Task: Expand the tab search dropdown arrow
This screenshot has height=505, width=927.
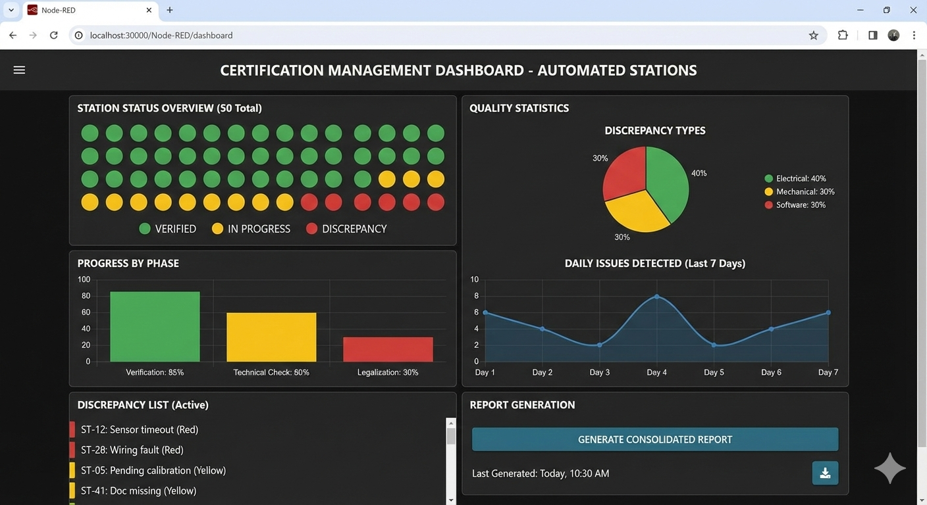Action: click(x=11, y=11)
